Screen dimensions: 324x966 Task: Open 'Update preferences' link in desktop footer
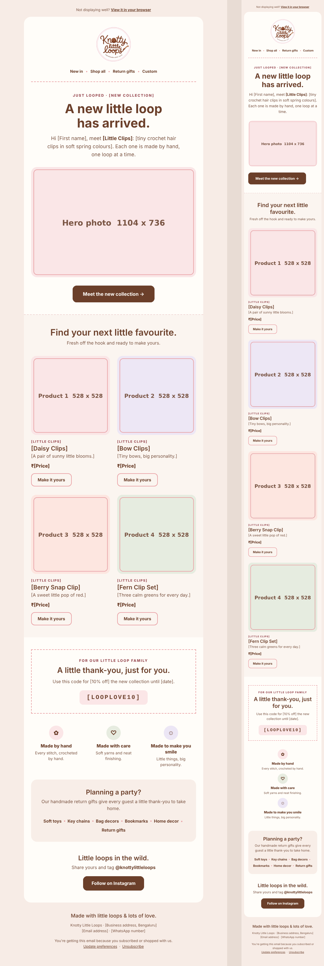click(x=100, y=946)
